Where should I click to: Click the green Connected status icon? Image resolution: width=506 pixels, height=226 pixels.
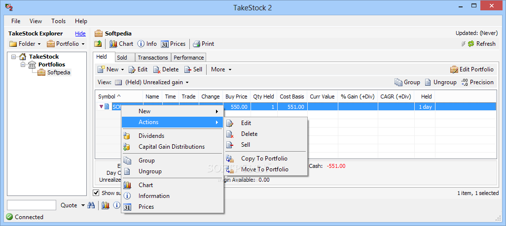pos(9,217)
